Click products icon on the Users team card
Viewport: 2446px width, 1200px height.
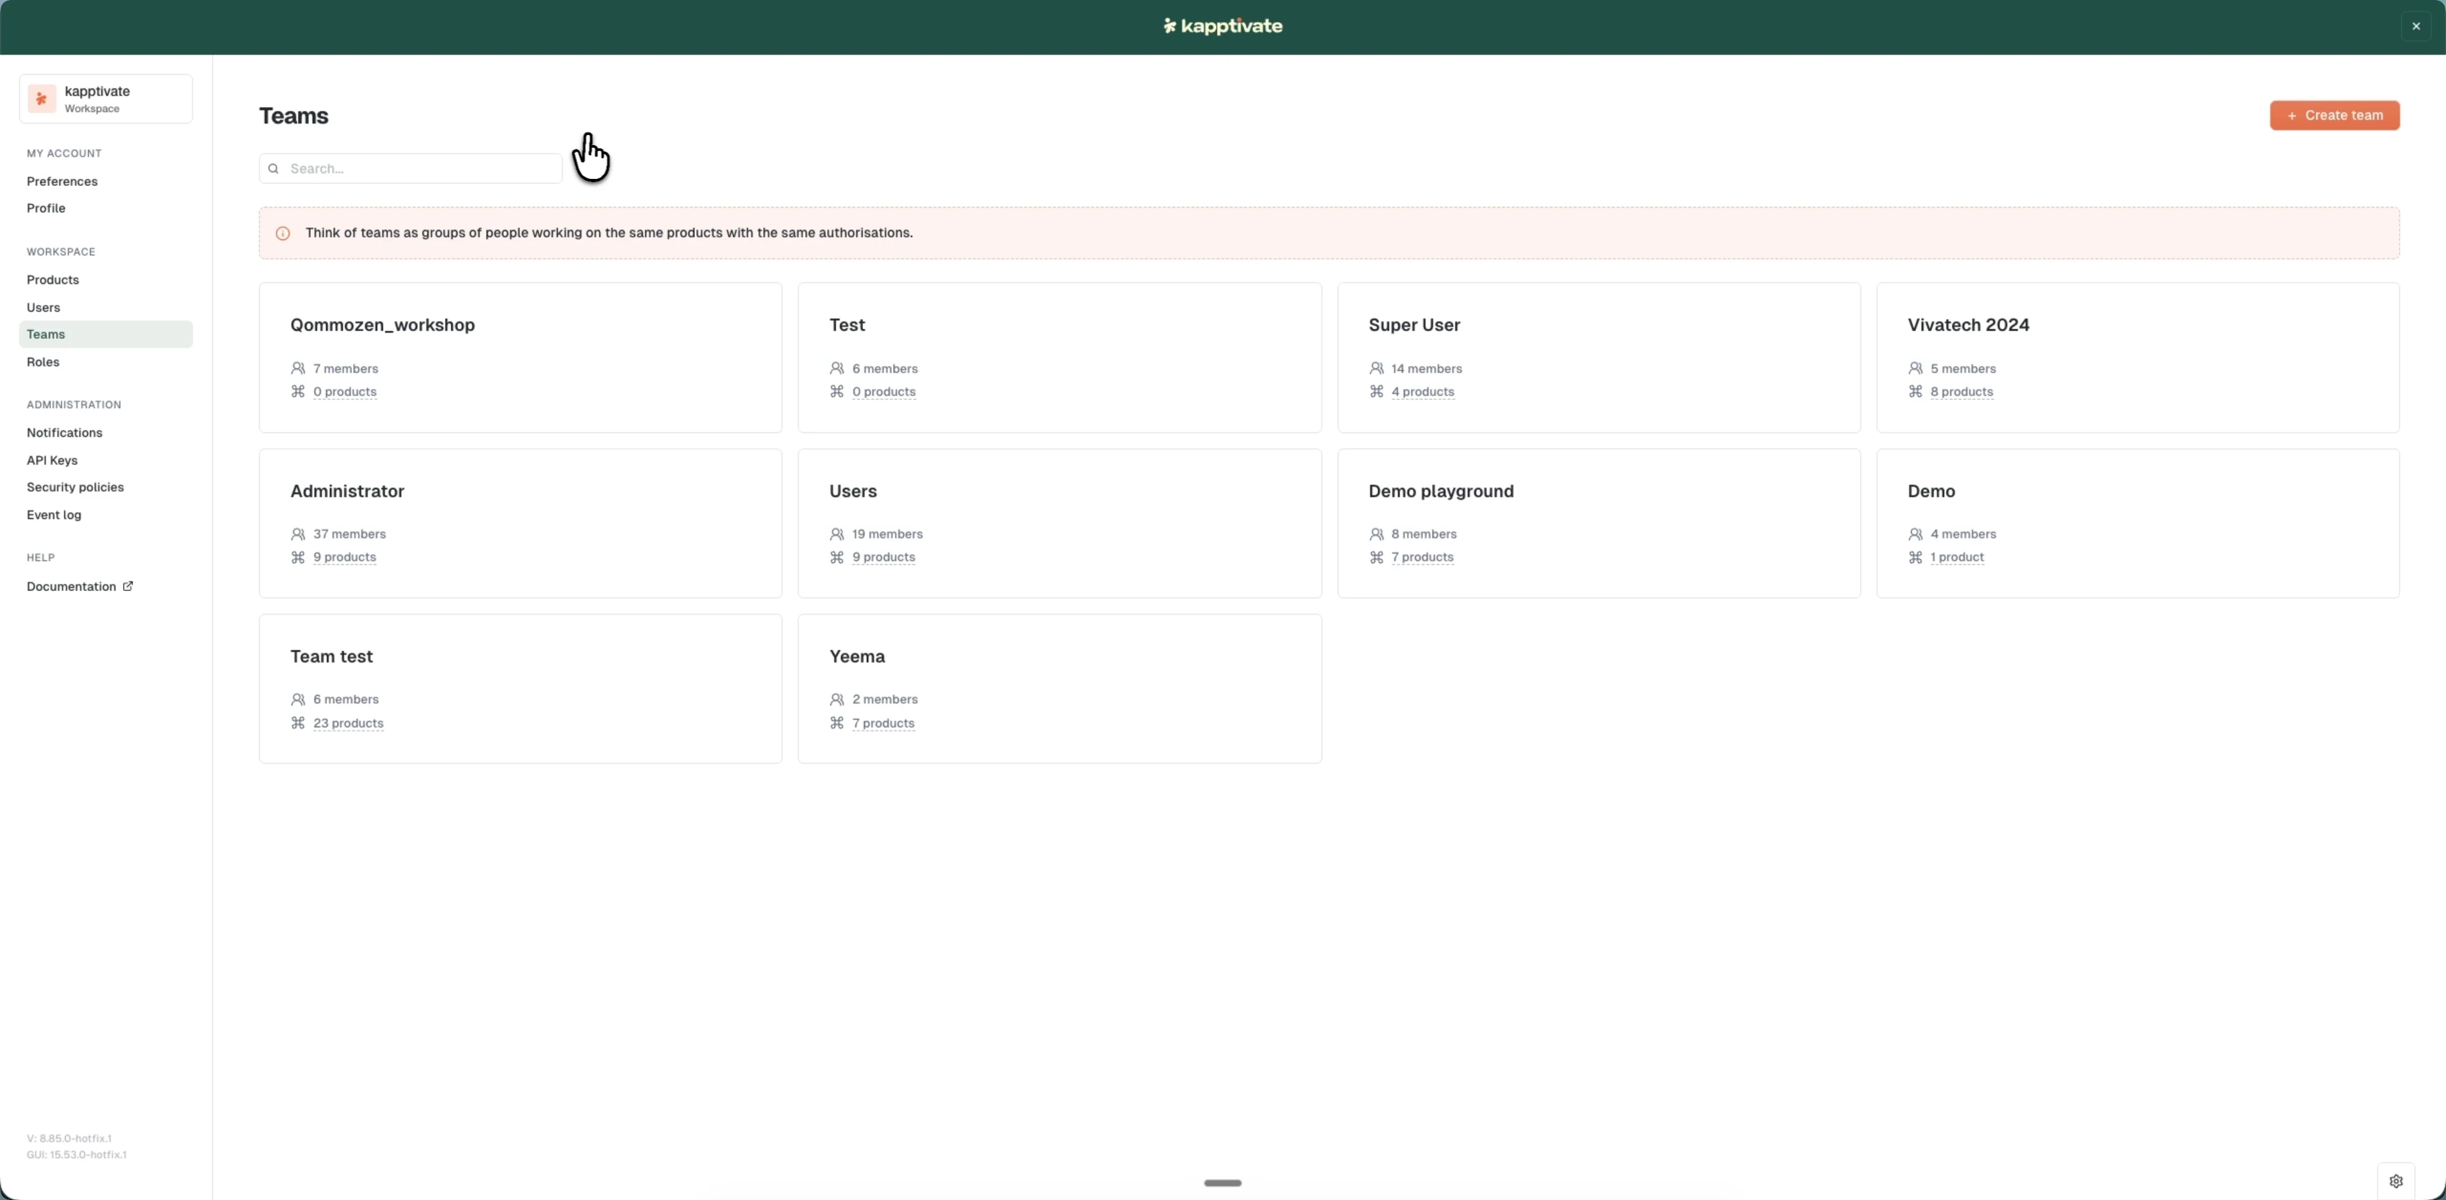[x=836, y=557]
